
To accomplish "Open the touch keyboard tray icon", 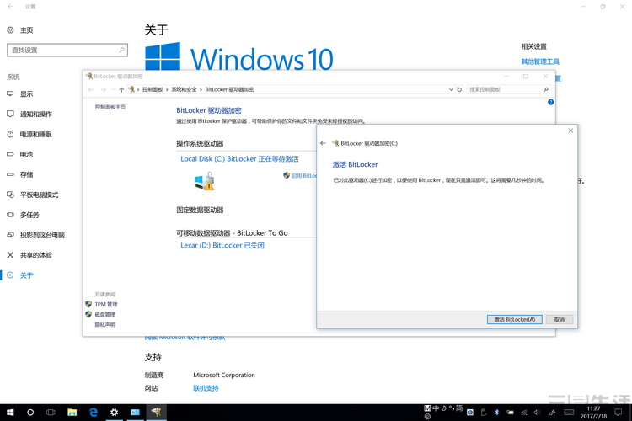I will [x=569, y=412].
